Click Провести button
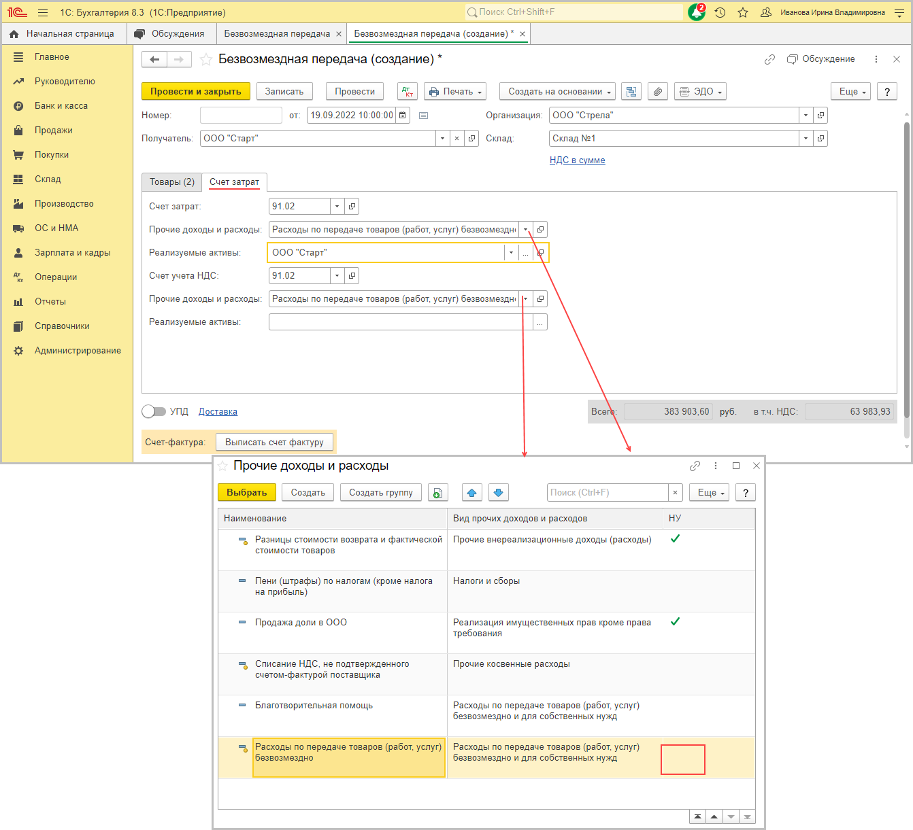 click(355, 92)
